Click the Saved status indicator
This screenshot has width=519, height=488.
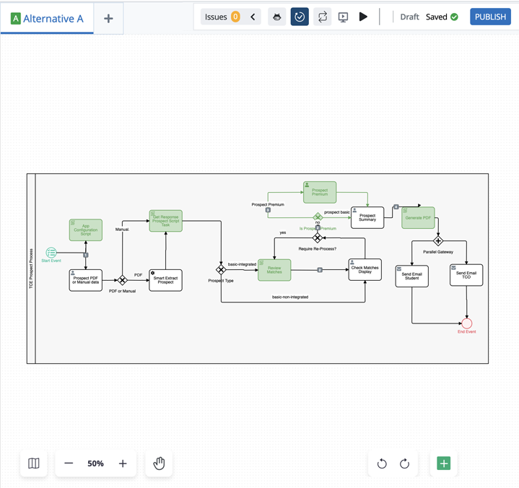click(x=442, y=17)
